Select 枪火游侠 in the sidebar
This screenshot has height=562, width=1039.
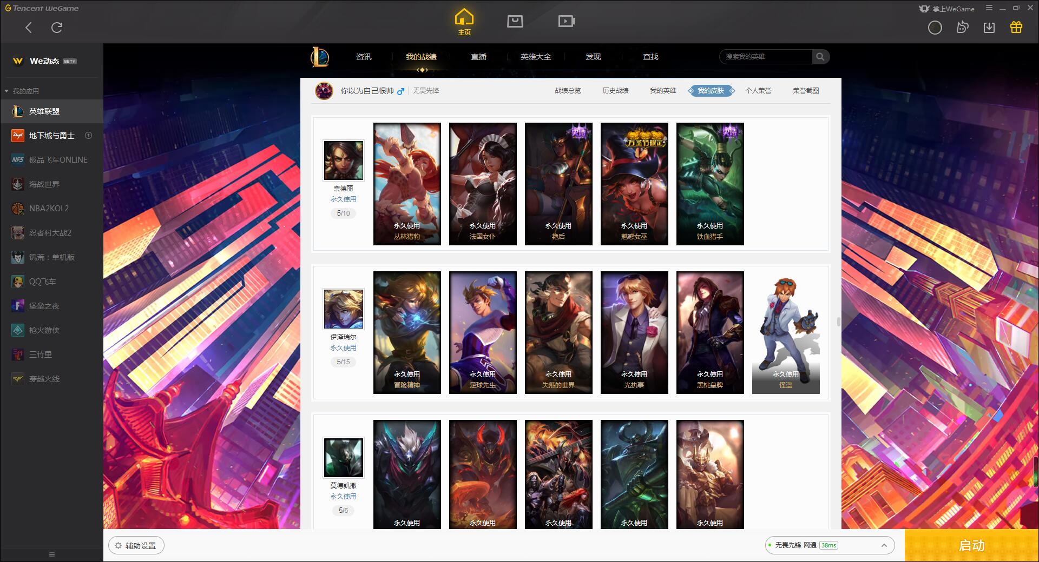tap(51, 330)
